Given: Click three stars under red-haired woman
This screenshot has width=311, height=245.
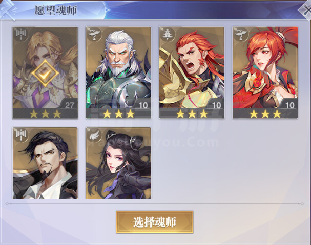Looking at the screenshot, I should coord(265,114).
